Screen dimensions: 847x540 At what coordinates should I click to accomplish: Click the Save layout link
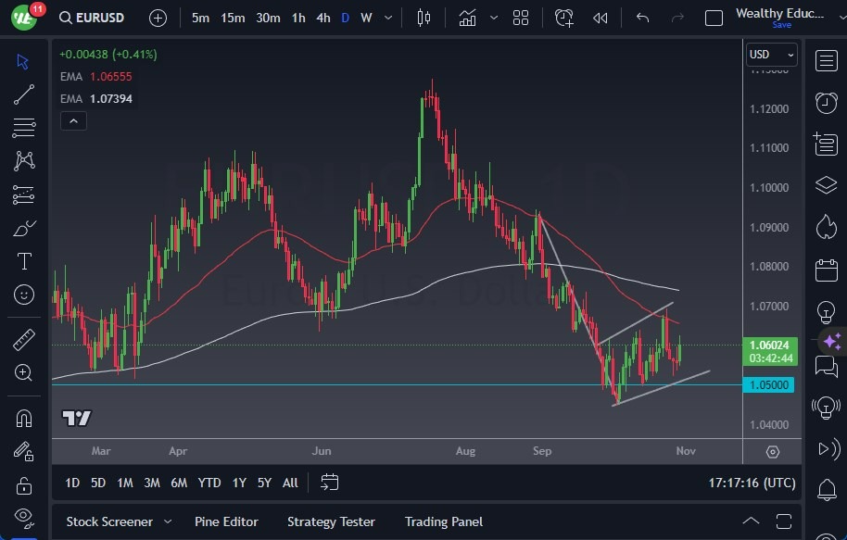tap(783, 25)
